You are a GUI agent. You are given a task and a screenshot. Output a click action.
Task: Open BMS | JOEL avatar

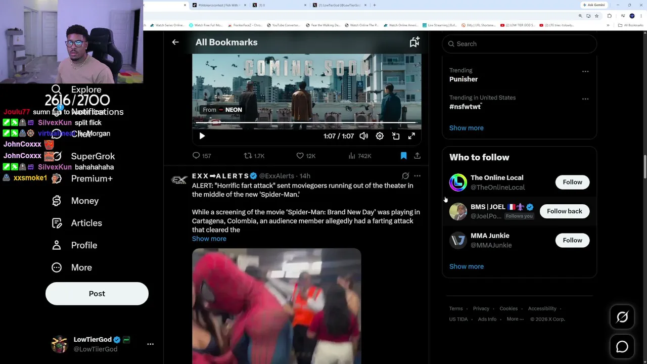(x=458, y=211)
